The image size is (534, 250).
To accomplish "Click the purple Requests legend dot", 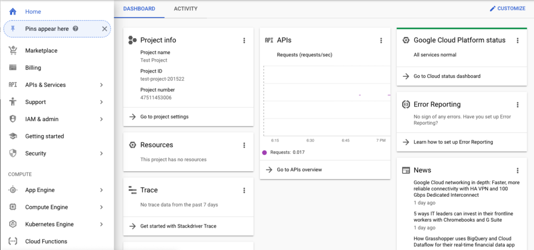I will pyautogui.click(x=264, y=152).
